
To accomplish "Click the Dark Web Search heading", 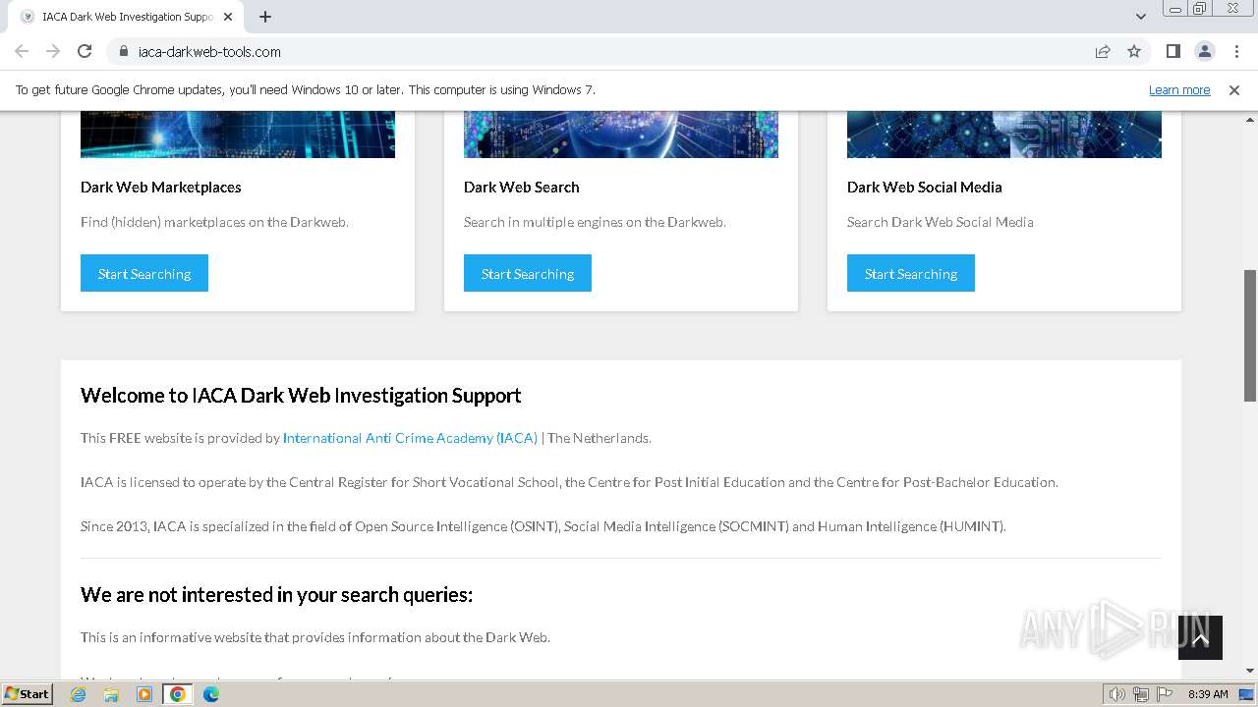I will [522, 187].
